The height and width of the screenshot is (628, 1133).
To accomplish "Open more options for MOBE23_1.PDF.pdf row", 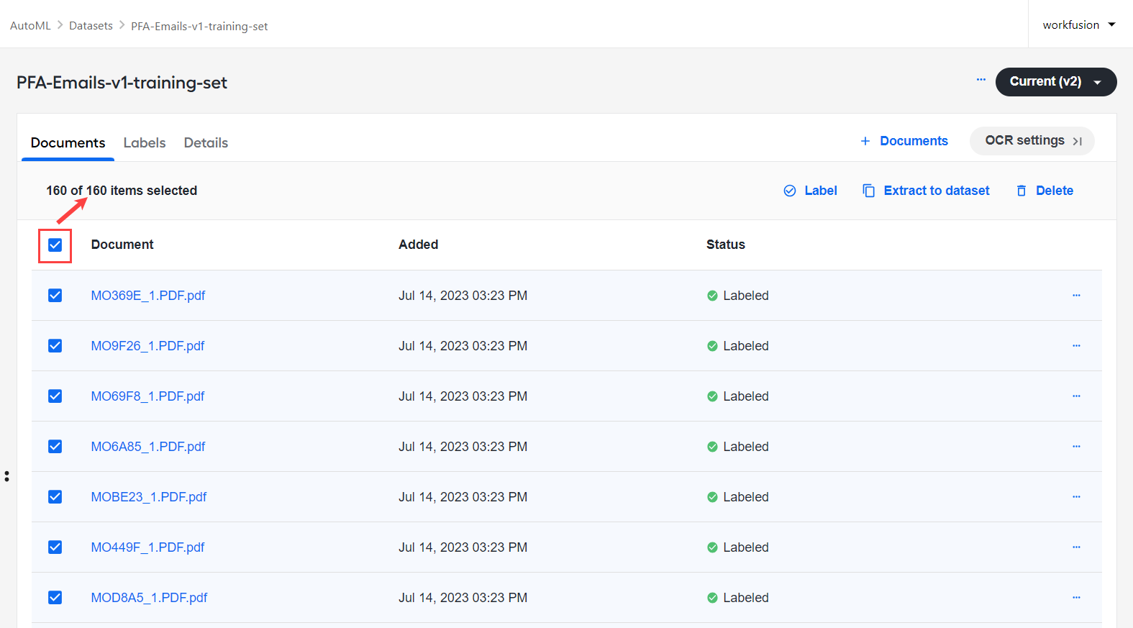I will [x=1076, y=497].
